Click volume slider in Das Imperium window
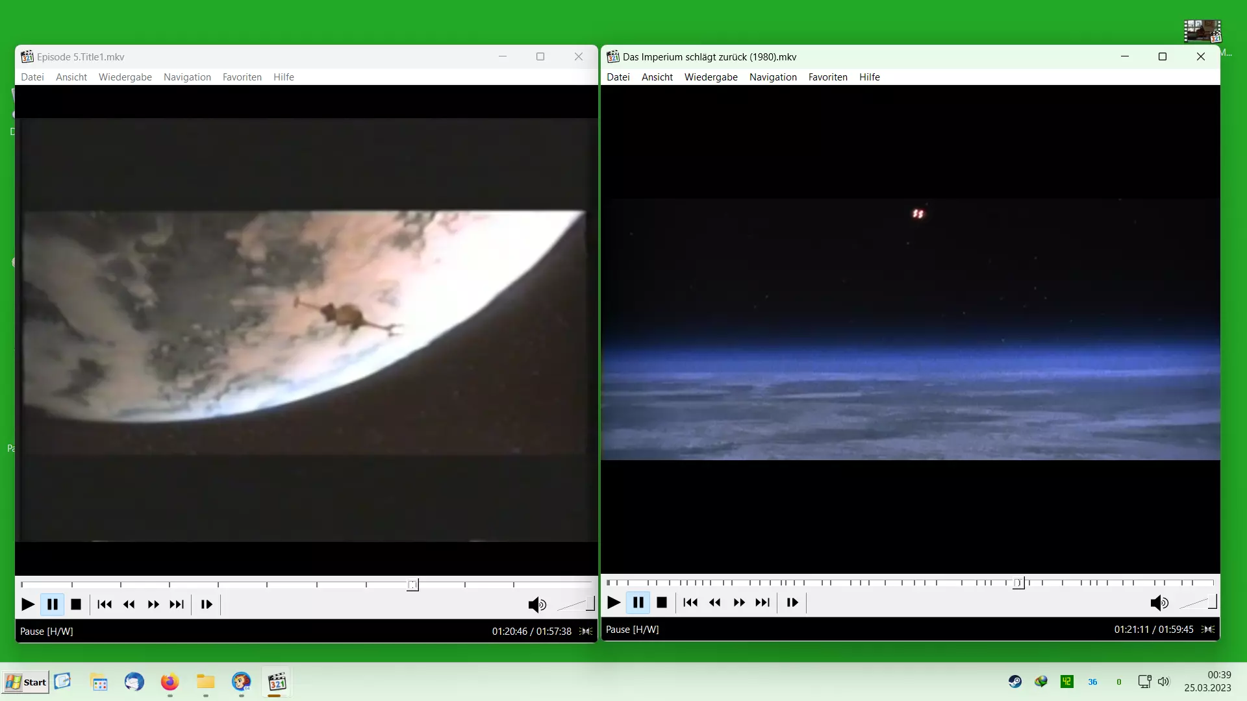 (1198, 602)
